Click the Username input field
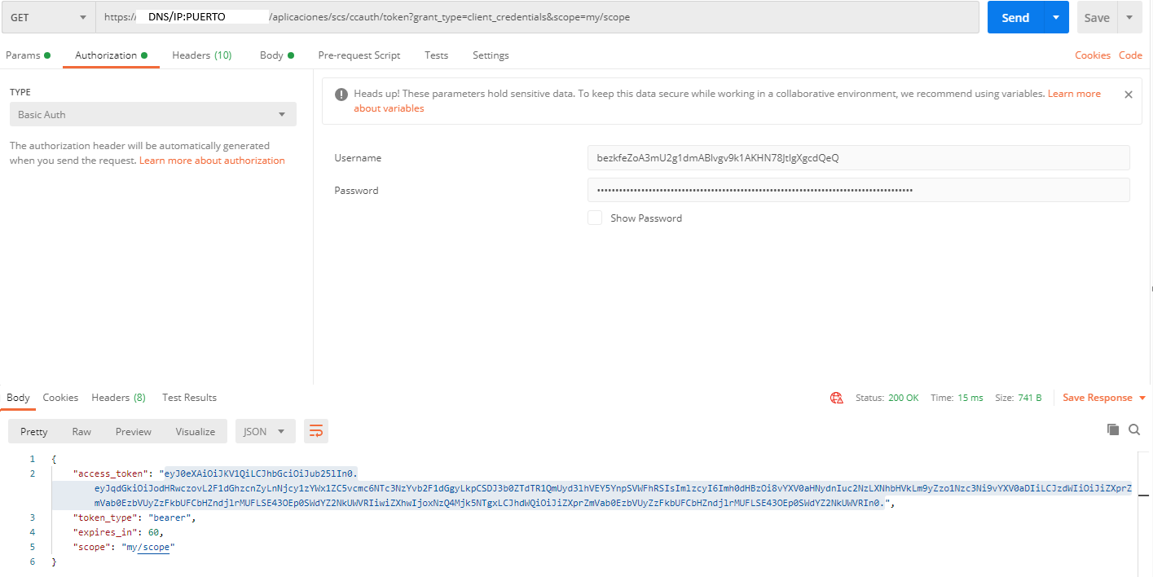The image size is (1153, 577). 858,157
